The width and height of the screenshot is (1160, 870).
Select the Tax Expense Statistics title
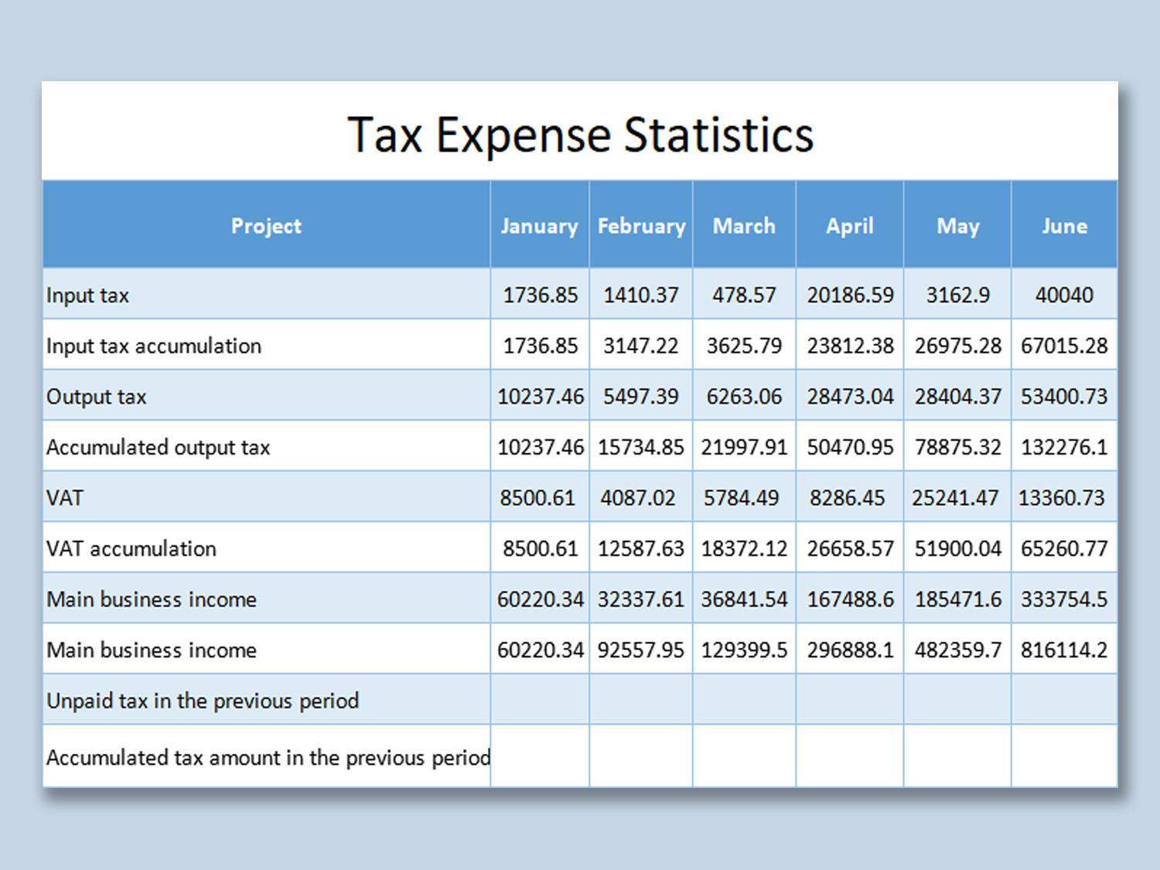[x=580, y=135]
